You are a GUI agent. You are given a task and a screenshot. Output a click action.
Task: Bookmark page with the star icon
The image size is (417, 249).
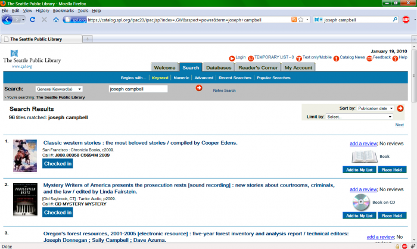[x=301, y=20]
